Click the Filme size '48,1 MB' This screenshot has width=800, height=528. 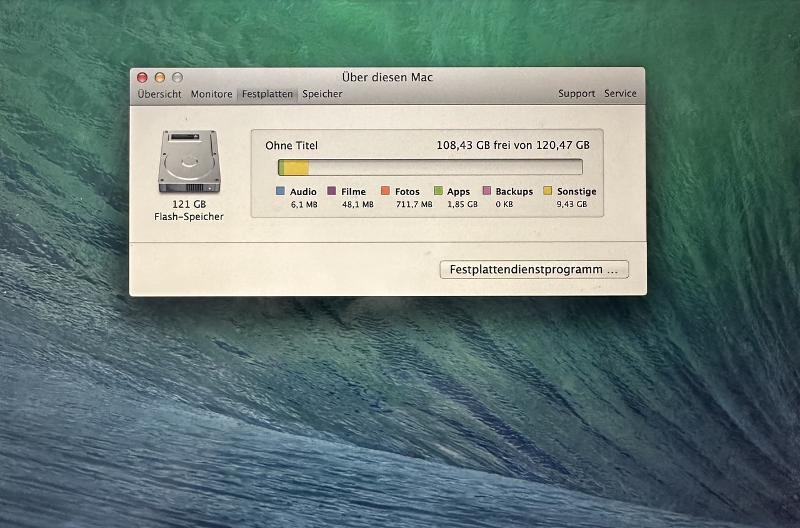pos(357,205)
